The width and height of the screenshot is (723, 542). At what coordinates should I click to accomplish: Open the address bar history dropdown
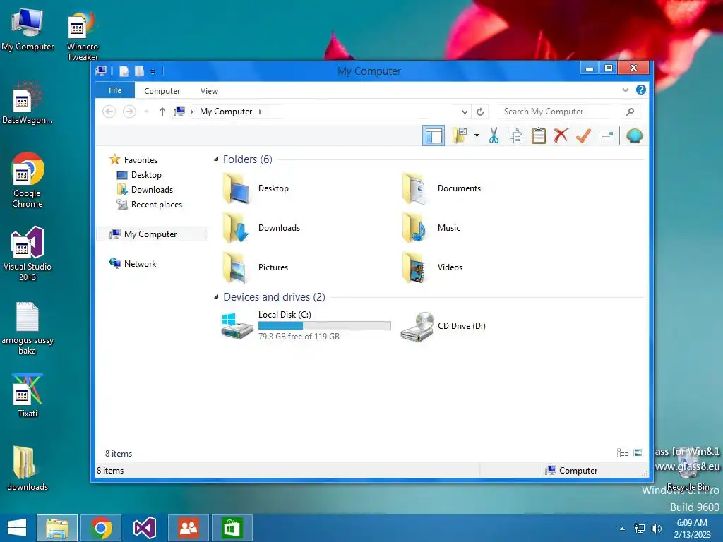pyautogui.click(x=465, y=112)
